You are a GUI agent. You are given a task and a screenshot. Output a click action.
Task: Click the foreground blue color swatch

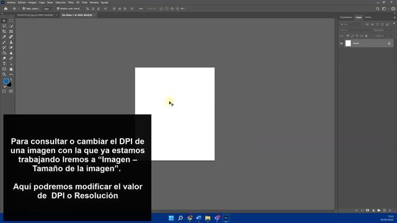(6, 81)
